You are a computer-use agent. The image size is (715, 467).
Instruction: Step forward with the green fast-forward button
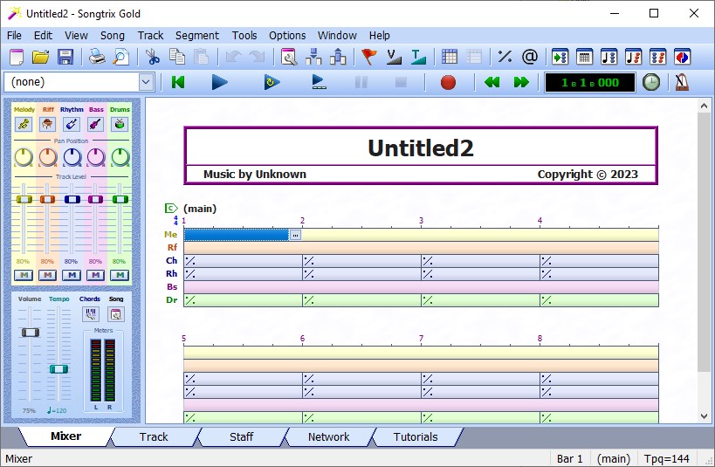520,83
